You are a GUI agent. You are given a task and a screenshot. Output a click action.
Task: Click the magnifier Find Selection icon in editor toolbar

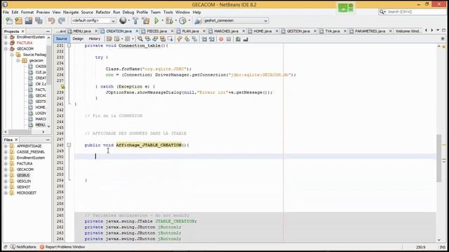[140, 39]
